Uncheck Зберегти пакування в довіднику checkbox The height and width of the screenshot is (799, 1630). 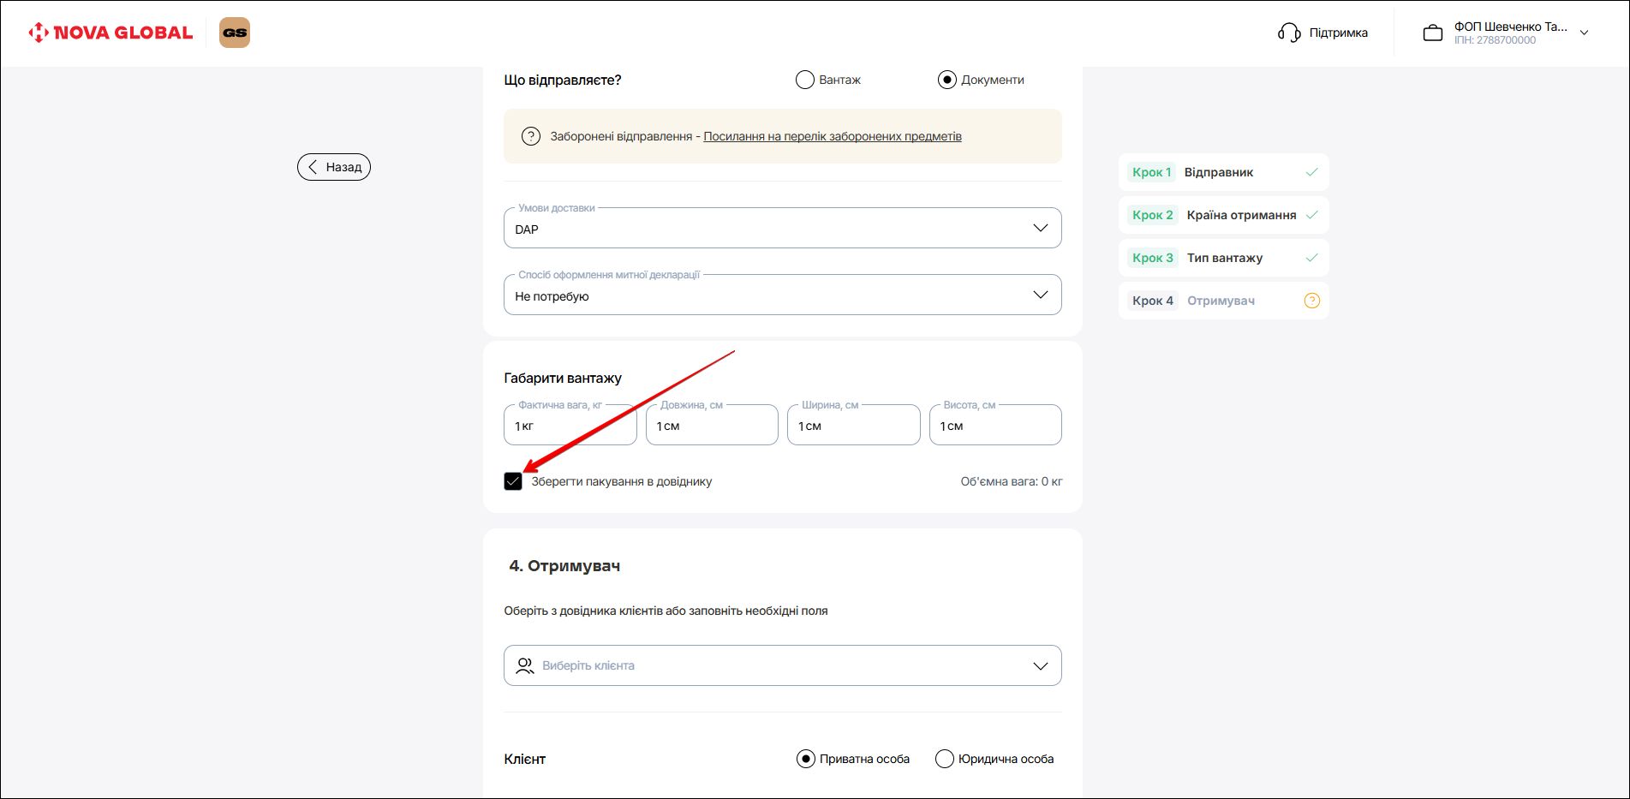(513, 481)
